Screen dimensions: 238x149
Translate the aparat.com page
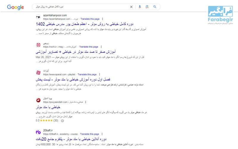tap(87, 74)
